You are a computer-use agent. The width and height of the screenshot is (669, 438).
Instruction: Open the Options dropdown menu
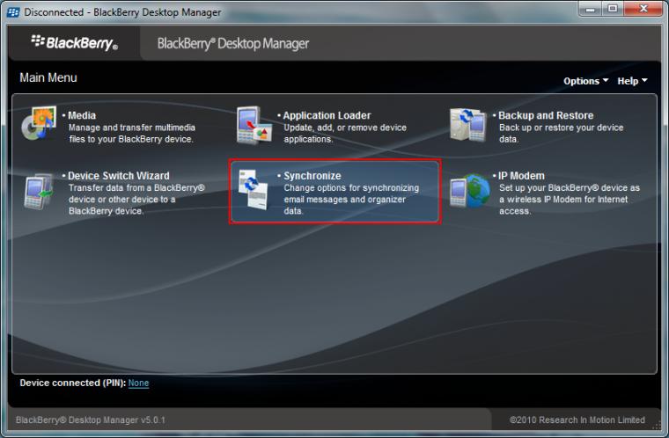(x=585, y=81)
